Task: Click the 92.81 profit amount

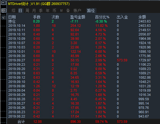Action: [x=74, y=34]
